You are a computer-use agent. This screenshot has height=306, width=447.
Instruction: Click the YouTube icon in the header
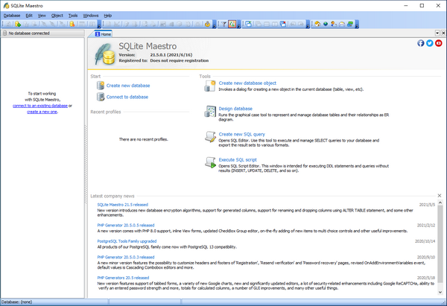click(440, 44)
